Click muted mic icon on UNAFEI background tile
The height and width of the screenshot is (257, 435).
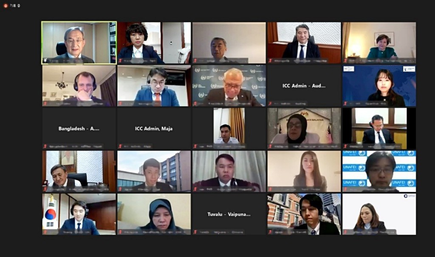pos(345,189)
